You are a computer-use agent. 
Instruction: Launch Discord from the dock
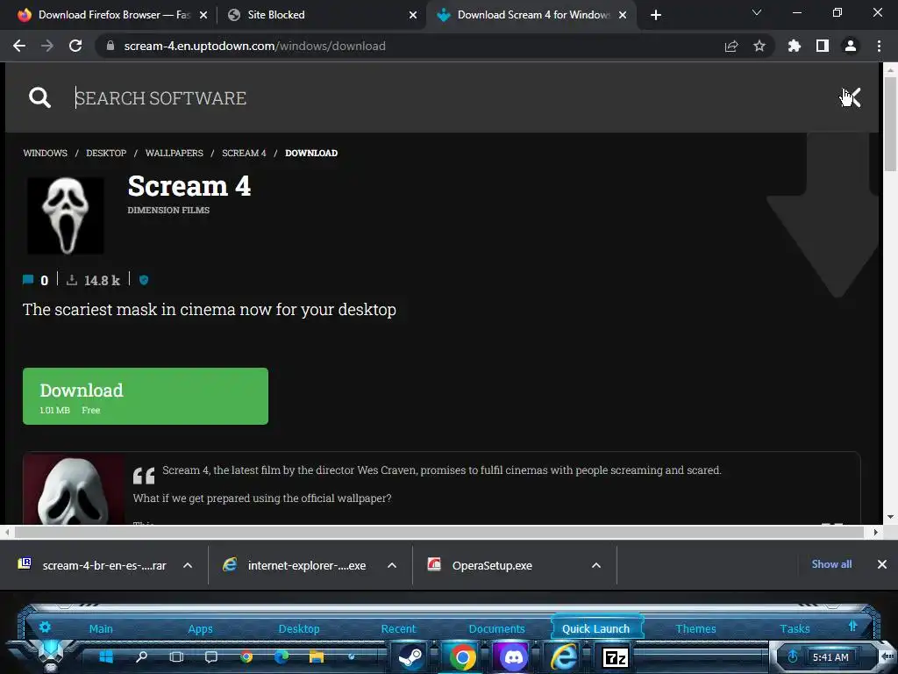514,656
